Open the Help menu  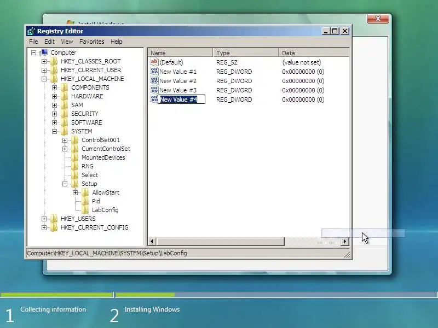coord(117,42)
